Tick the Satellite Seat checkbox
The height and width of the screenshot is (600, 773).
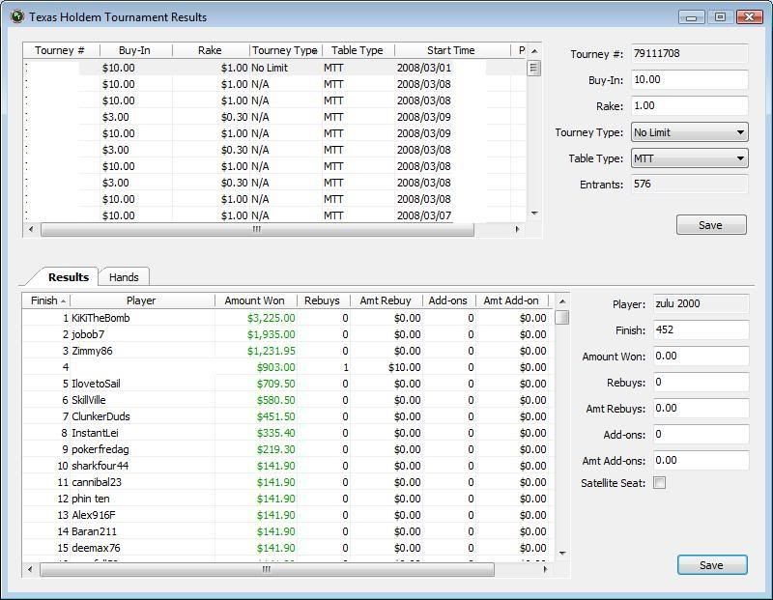659,483
